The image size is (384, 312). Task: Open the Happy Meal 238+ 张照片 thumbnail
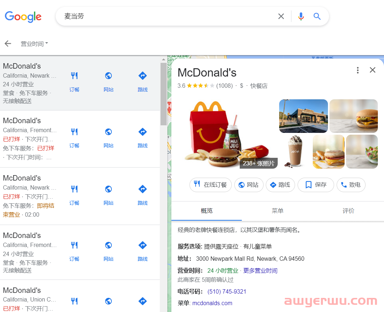click(228, 134)
